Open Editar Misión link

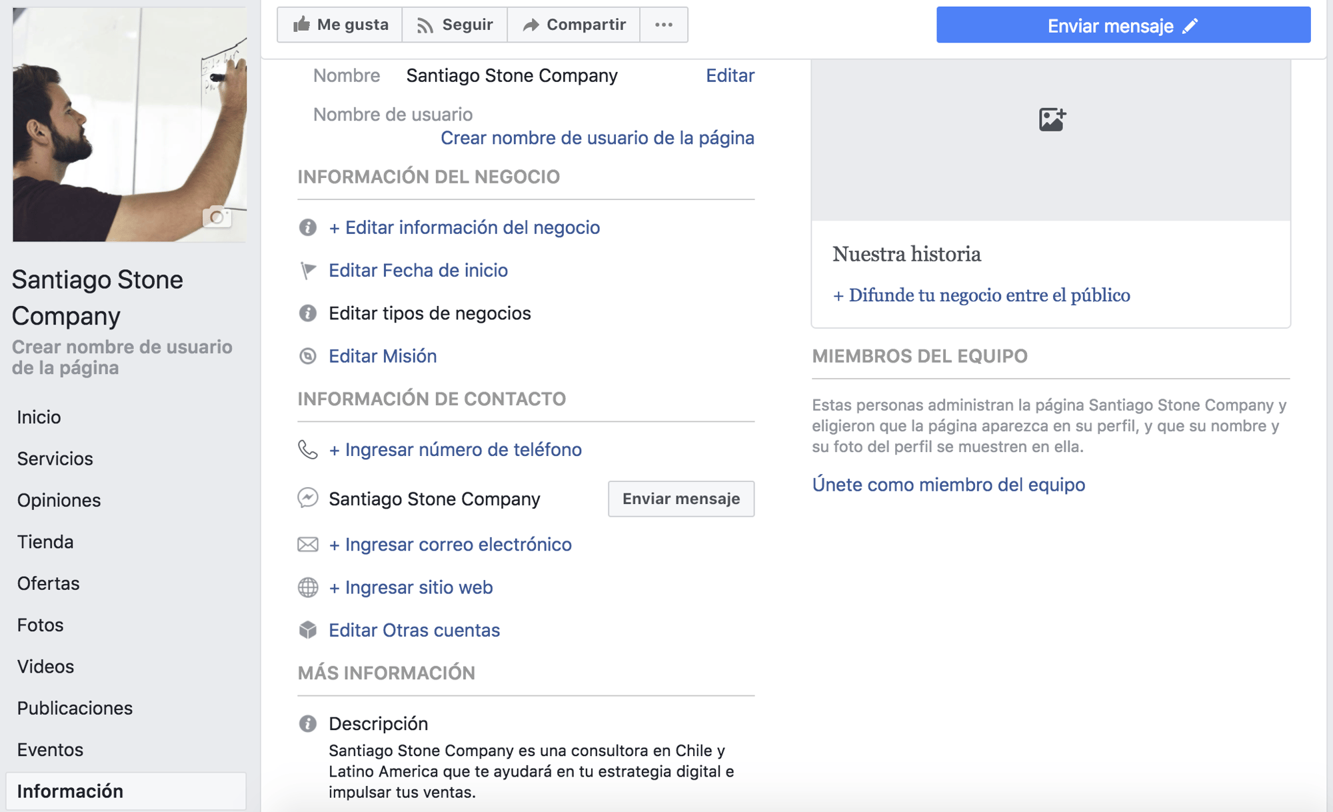tap(383, 356)
